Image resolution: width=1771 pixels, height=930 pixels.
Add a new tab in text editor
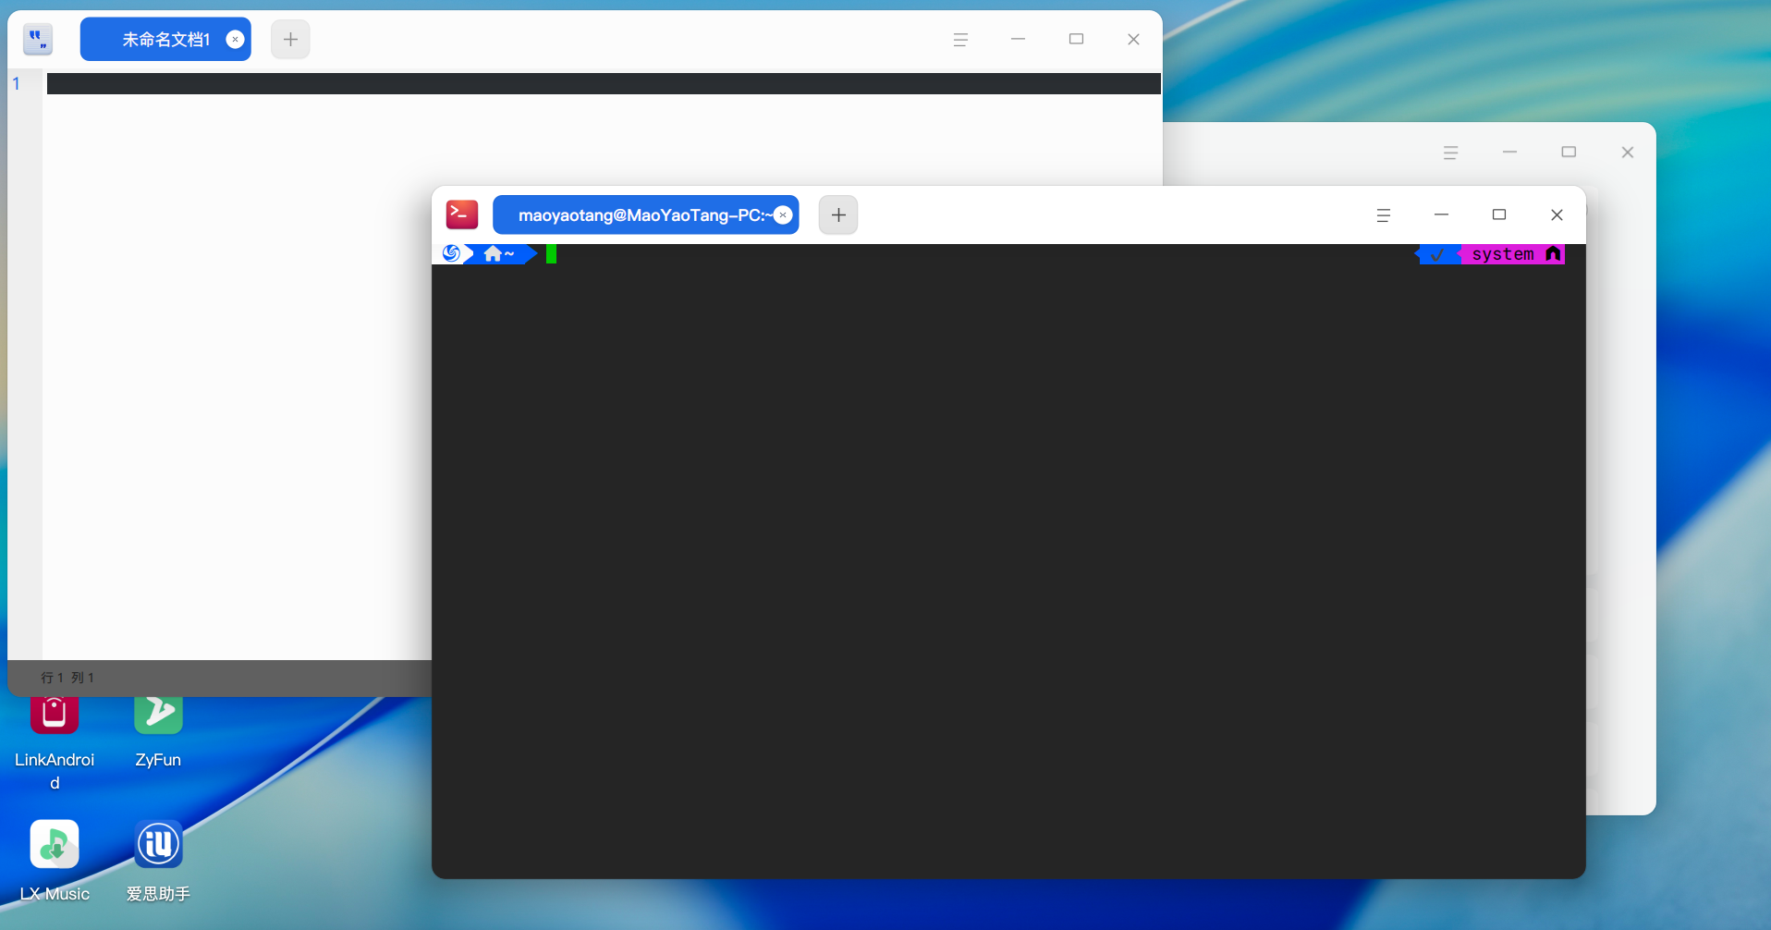pos(290,39)
